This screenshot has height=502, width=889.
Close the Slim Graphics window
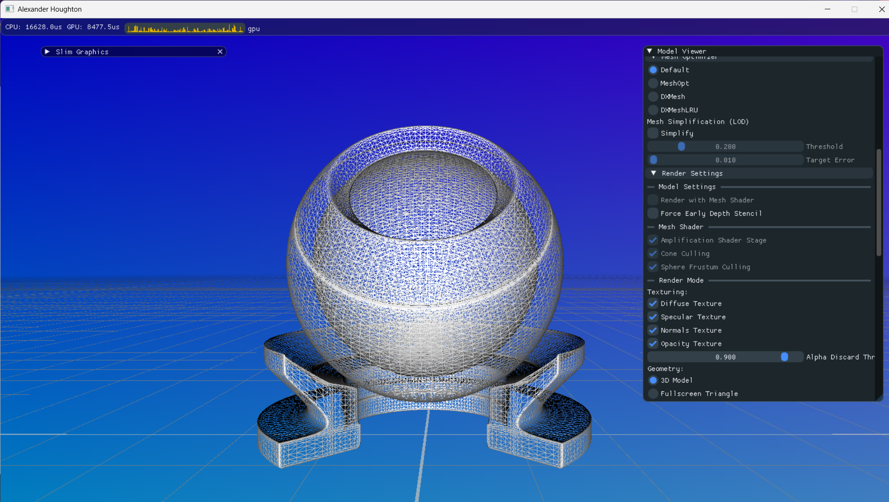220,52
